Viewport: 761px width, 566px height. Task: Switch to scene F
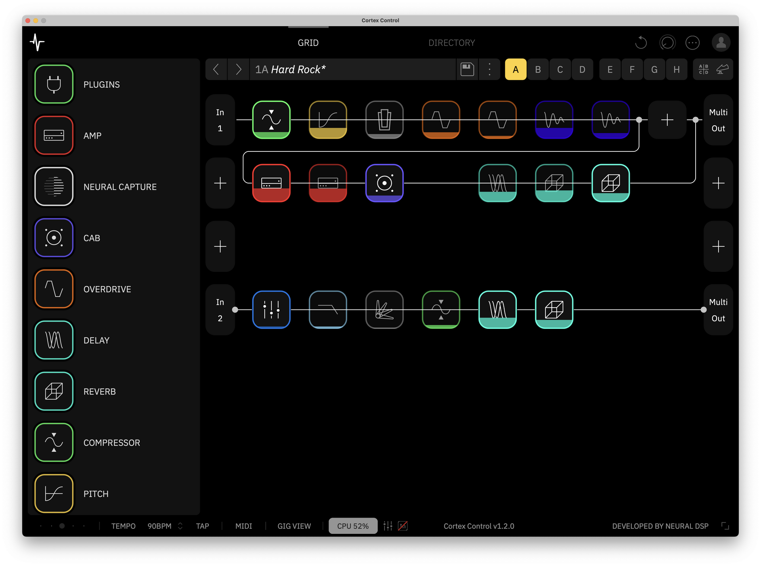pyautogui.click(x=632, y=69)
